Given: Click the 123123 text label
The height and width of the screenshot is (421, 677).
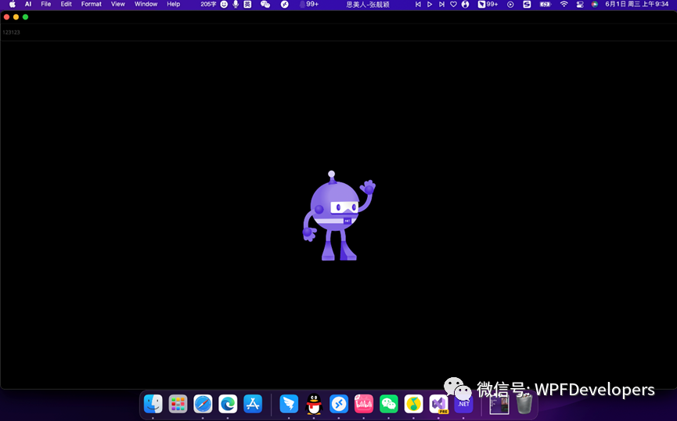Looking at the screenshot, I should pos(11,32).
